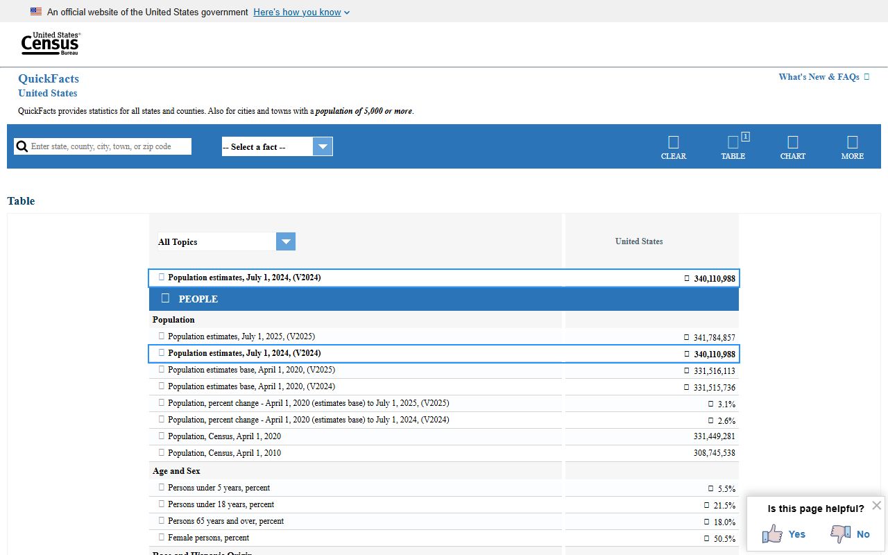Image resolution: width=888 pixels, height=555 pixels.
Task: Click Yes, this page is helpful
Action: coord(796,533)
